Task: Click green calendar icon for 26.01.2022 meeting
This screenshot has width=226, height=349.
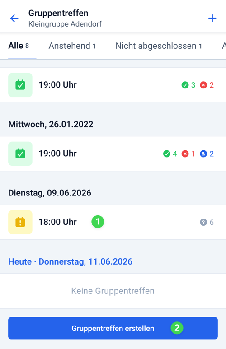Action: click(20, 154)
